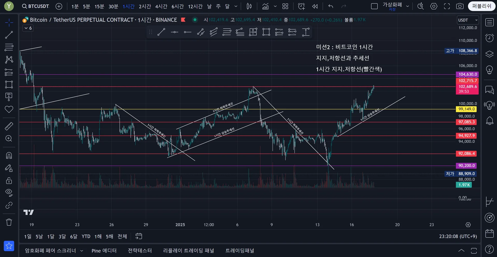
Task: Open the ruler measure tool
Action: [x=9, y=126]
